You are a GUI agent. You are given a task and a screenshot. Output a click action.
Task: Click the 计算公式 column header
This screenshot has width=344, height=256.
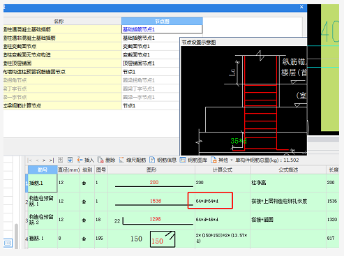pyautogui.click(x=223, y=170)
